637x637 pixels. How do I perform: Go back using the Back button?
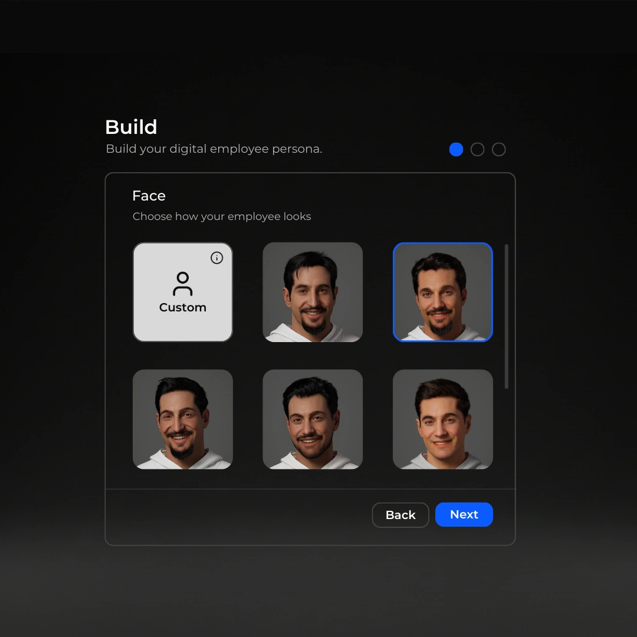tap(400, 514)
